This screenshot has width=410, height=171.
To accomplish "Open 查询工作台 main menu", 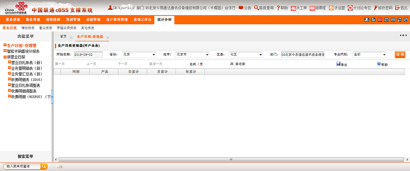I will pyautogui.click(x=143, y=20).
